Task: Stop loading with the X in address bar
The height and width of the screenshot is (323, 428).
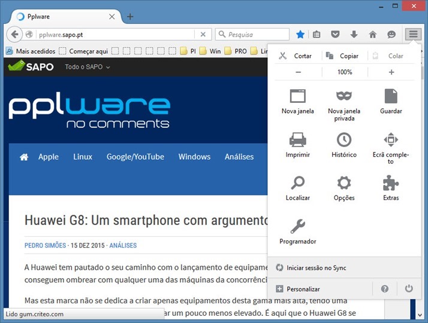Action: 203,34
